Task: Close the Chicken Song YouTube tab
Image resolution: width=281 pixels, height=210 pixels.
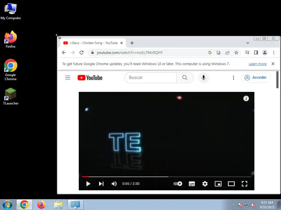Action: 122,43
